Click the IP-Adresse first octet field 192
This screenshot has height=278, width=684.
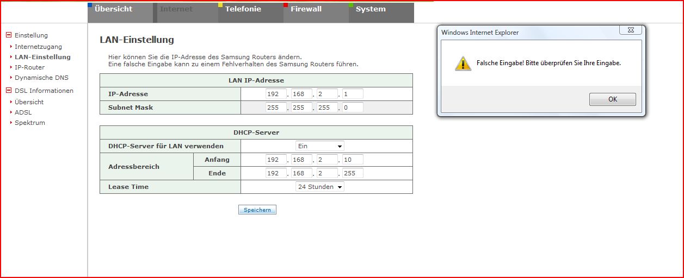coord(276,94)
